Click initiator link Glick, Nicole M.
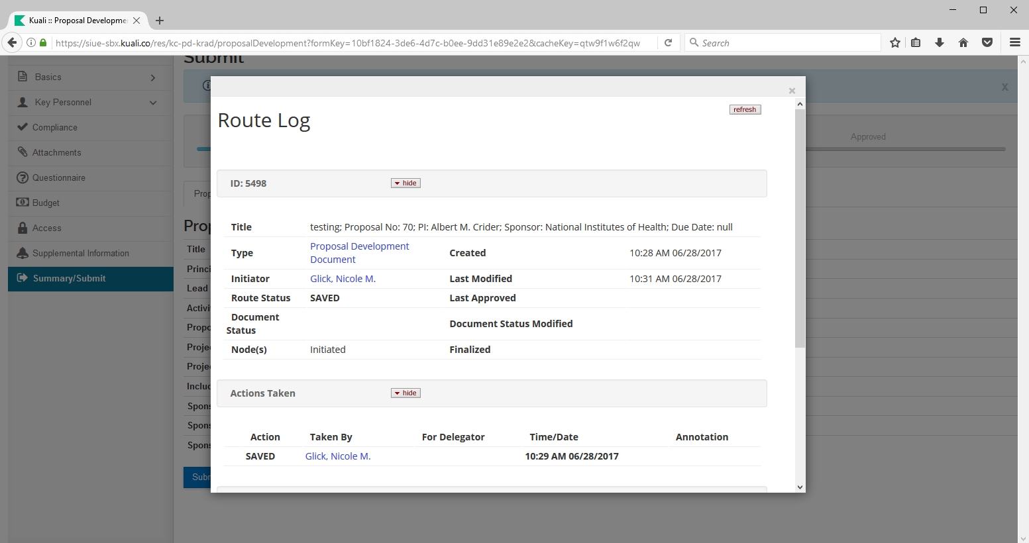The width and height of the screenshot is (1029, 543). pyautogui.click(x=343, y=279)
